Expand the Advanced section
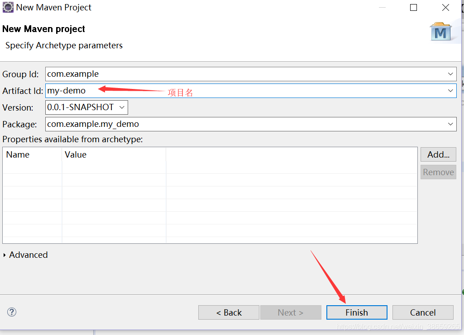464x335 pixels. click(x=5, y=255)
